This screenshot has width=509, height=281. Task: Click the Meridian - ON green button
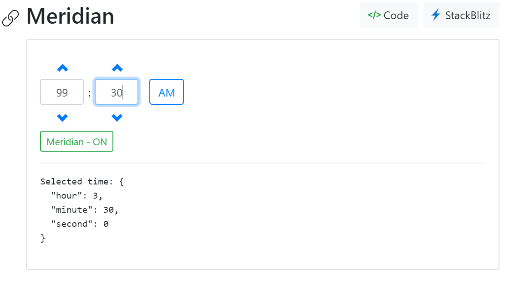76,141
